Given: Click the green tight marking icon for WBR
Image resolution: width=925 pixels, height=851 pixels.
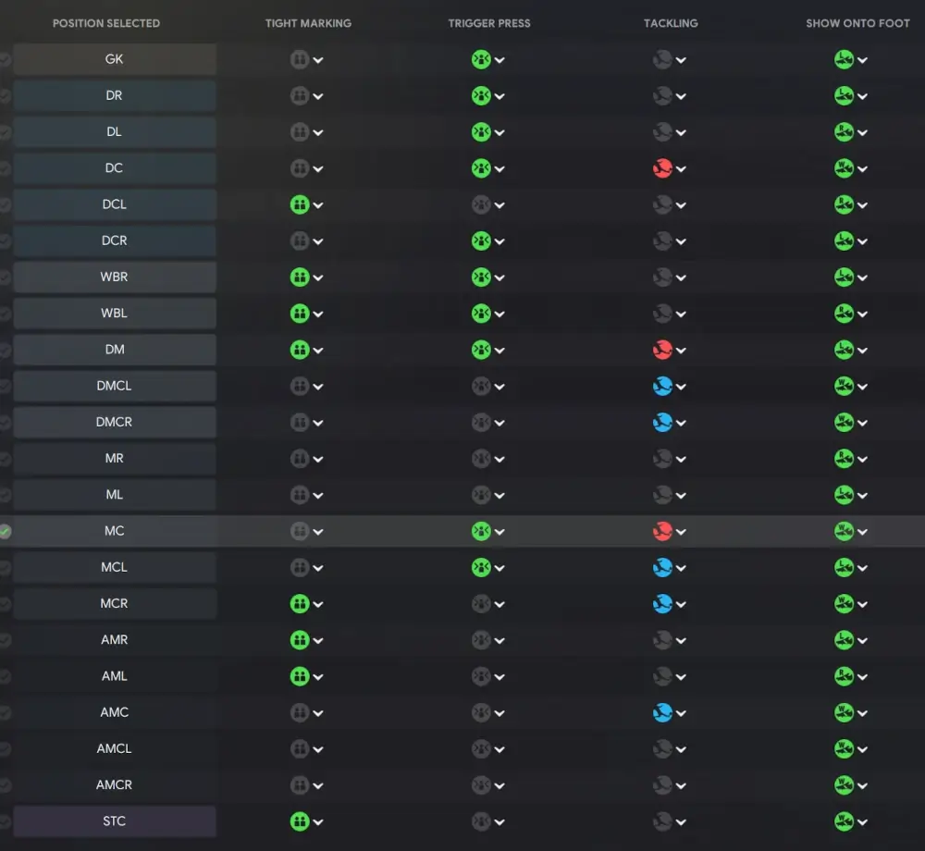Looking at the screenshot, I should (x=300, y=277).
